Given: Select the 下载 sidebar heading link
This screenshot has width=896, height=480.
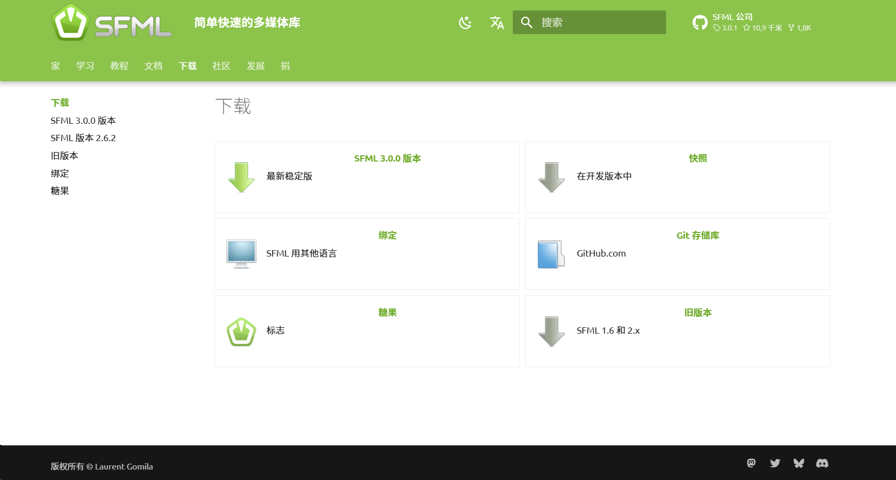Looking at the screenshot, I should coord(60,103).
